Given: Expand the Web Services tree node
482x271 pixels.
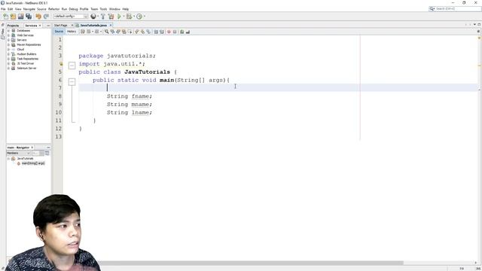Looking at the screenshot, I should point(8,35).
